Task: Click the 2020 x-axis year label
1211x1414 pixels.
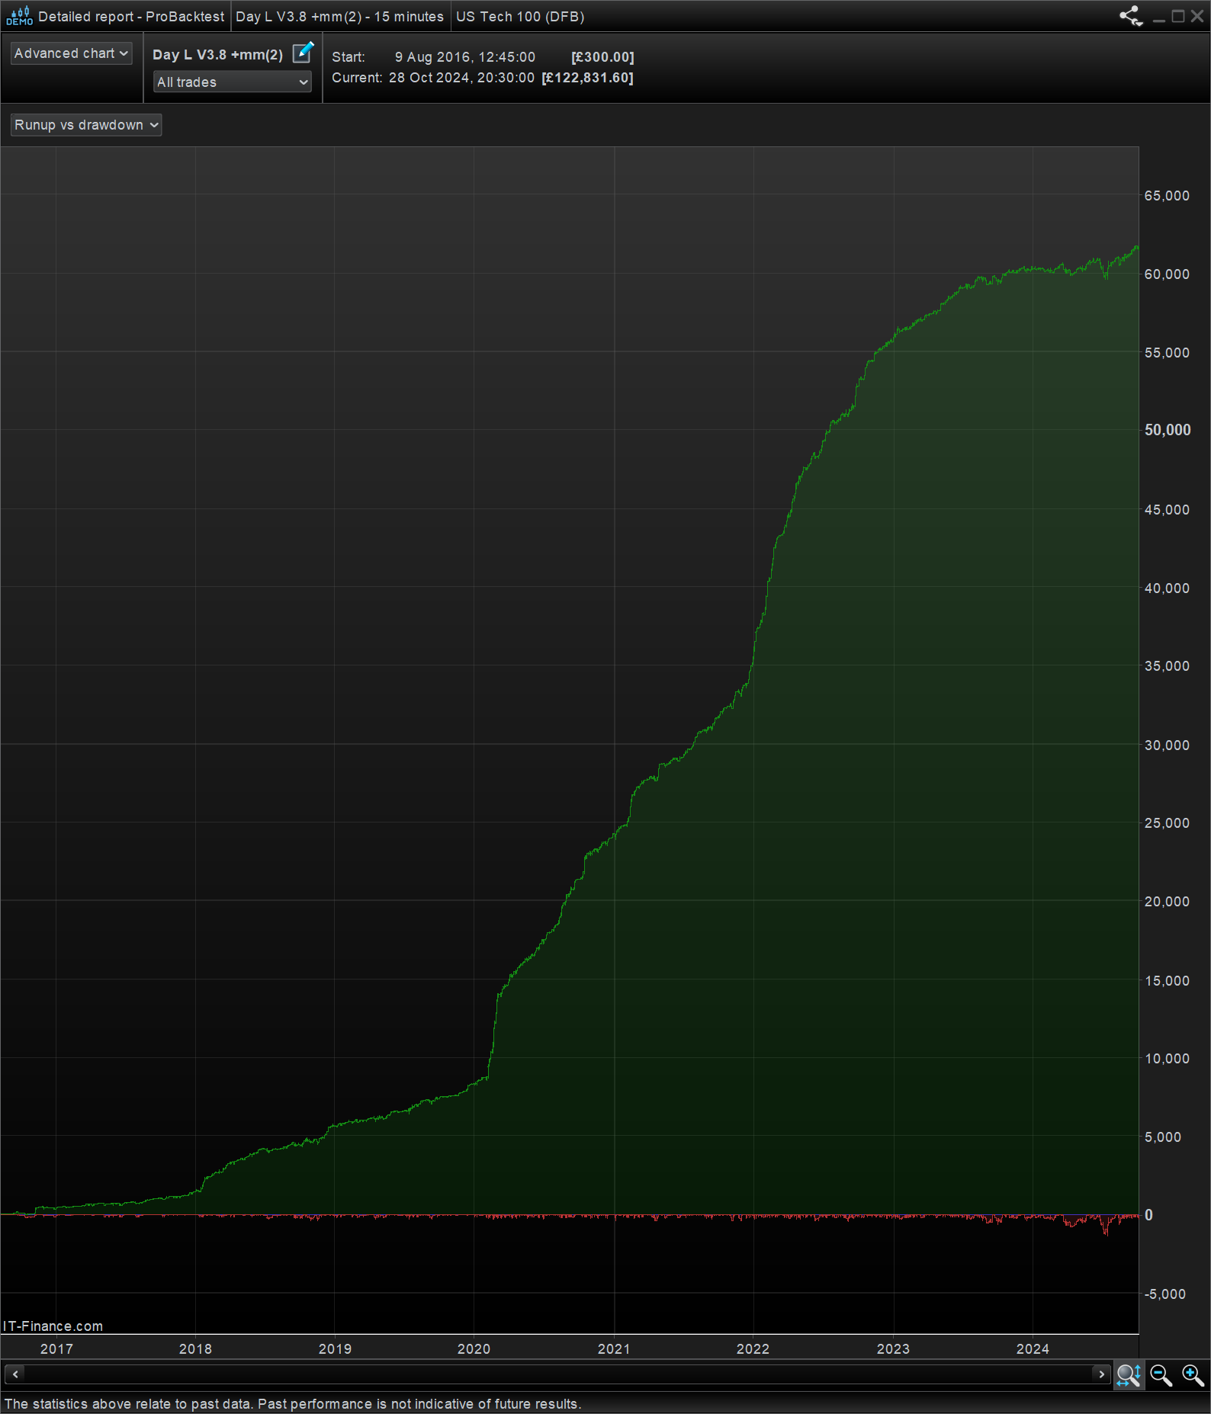Action: click(474, 1349)
